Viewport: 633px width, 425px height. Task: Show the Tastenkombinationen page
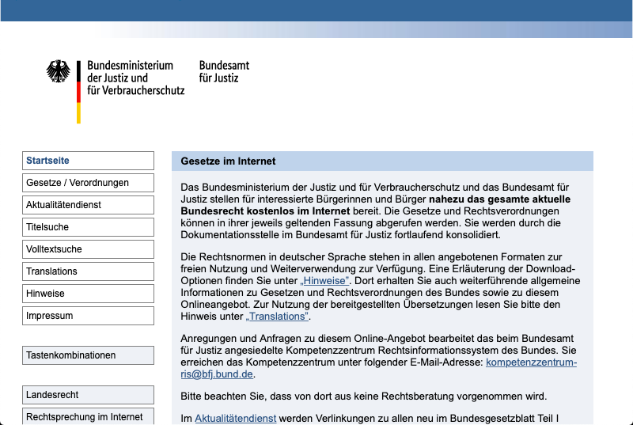(x=88, y=355)
